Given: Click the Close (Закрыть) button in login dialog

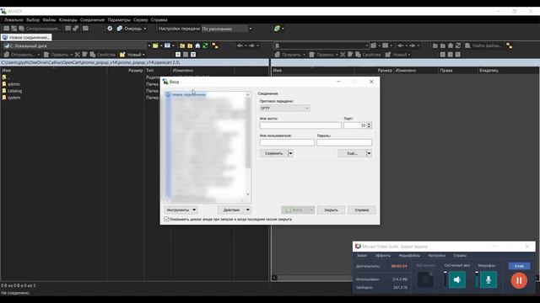Looking at the screenshot, I should tap(331, 210).
